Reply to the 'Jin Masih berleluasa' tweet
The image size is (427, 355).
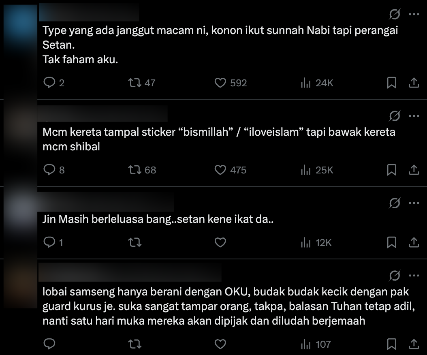[x=49, y=243]
